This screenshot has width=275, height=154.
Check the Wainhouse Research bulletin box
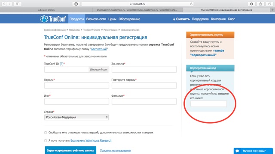point(46,141)
